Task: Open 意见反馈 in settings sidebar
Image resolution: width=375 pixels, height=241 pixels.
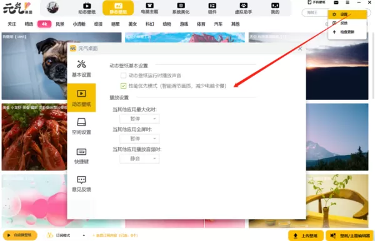Action: pos(81,184)
